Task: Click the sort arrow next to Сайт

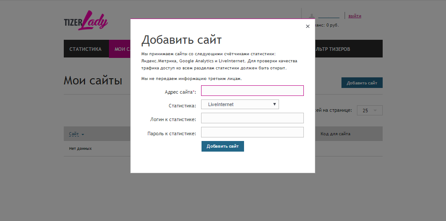Action: point(83,134)
